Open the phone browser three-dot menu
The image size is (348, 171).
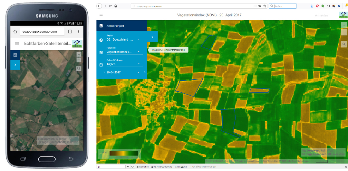click(x=79, y=32)
